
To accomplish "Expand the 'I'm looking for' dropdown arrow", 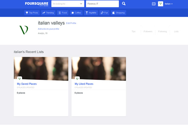I will [81, 4].
